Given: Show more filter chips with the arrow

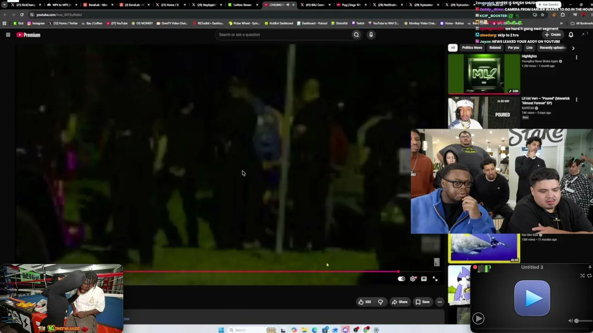Looking at the screenshot, I should coord(573,48).
